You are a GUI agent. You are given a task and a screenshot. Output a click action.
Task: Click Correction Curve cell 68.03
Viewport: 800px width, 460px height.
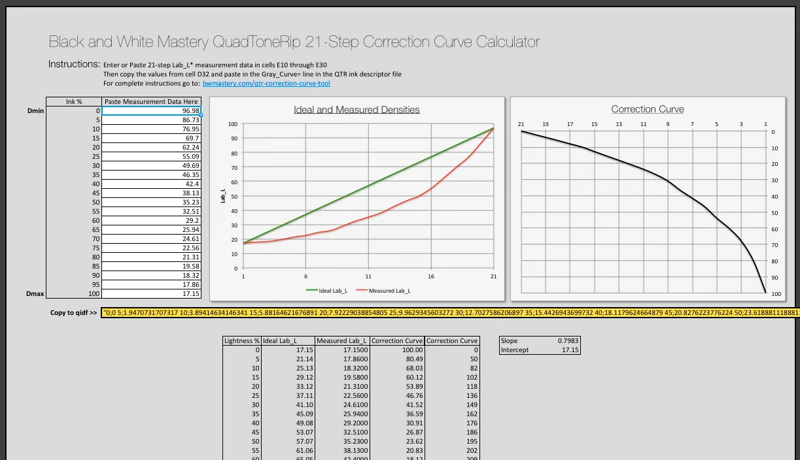tap(398, 369)
